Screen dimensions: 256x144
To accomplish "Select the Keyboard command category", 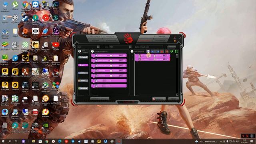I will coord(83,57).
